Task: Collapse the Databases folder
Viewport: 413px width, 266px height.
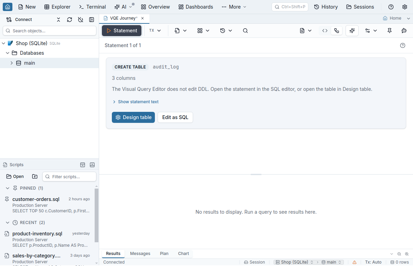Action: (x=8, y=53)
